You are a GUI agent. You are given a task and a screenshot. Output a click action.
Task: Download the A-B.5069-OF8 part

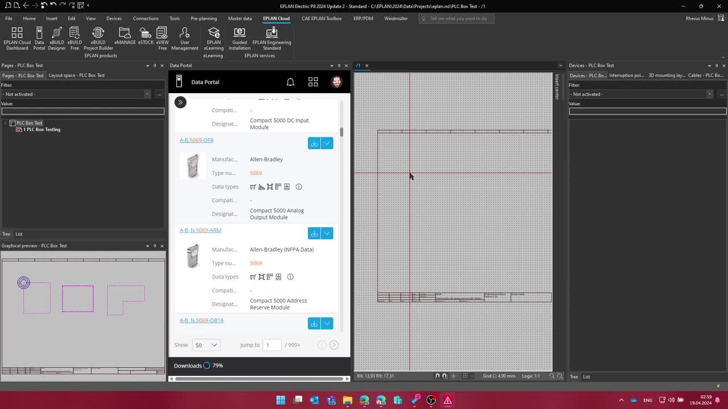314,143
